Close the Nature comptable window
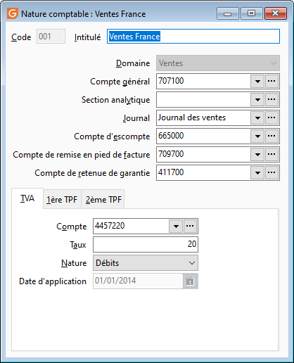Screen dimensions: 294x363 276,13
